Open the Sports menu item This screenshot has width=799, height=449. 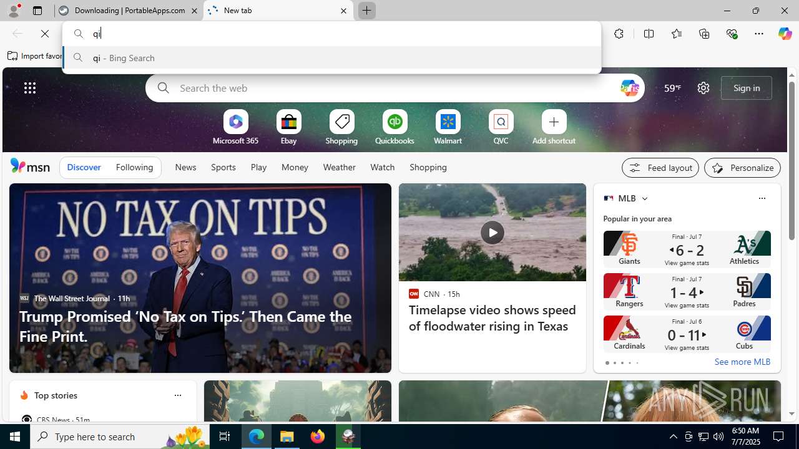223,167
